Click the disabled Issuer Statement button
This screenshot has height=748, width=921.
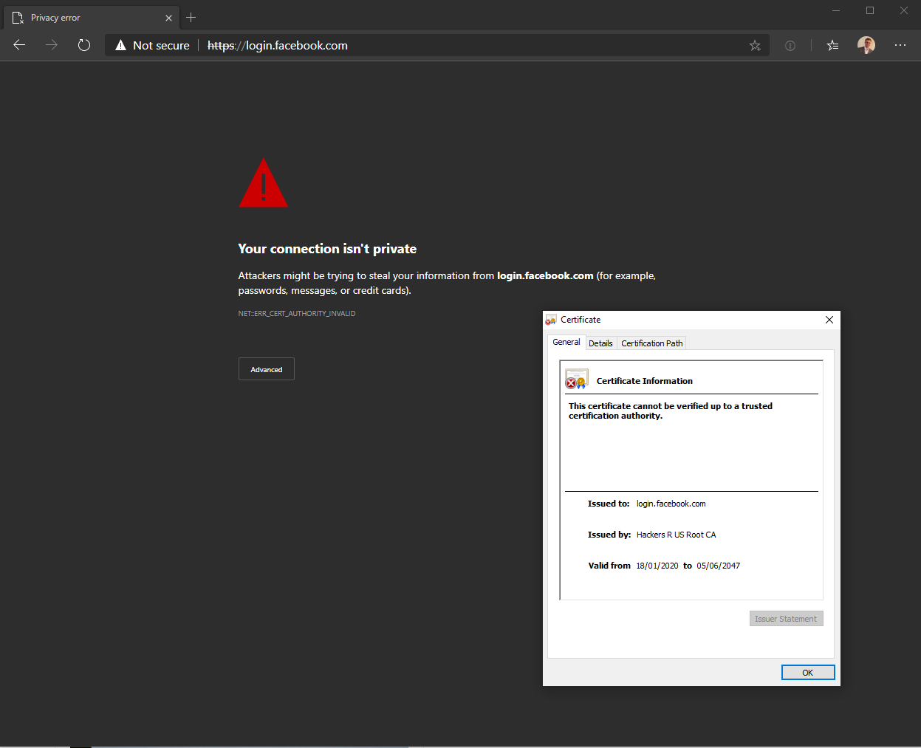click(x=786, y=619)
